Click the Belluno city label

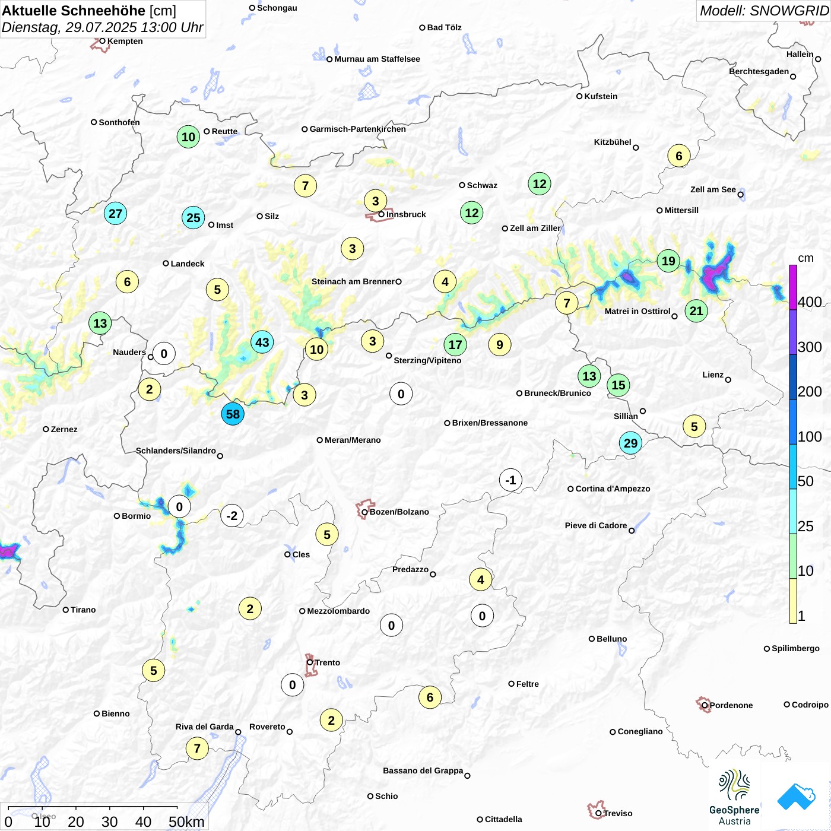(x=612, y=639)
